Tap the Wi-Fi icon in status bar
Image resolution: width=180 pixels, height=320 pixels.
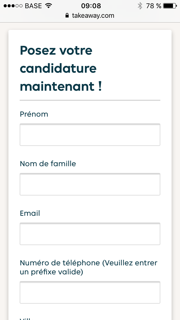tap(49, 6)
